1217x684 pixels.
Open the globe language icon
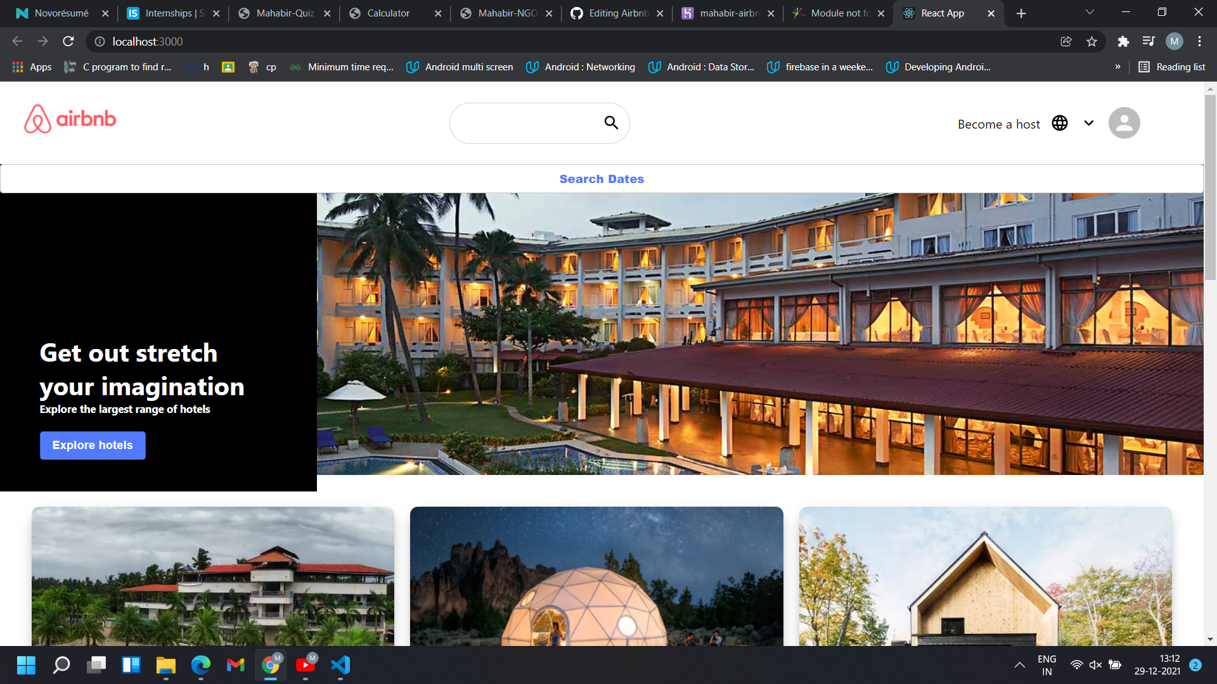[1060, 123]
